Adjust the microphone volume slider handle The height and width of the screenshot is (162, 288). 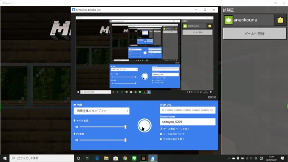tap(126, 127)
